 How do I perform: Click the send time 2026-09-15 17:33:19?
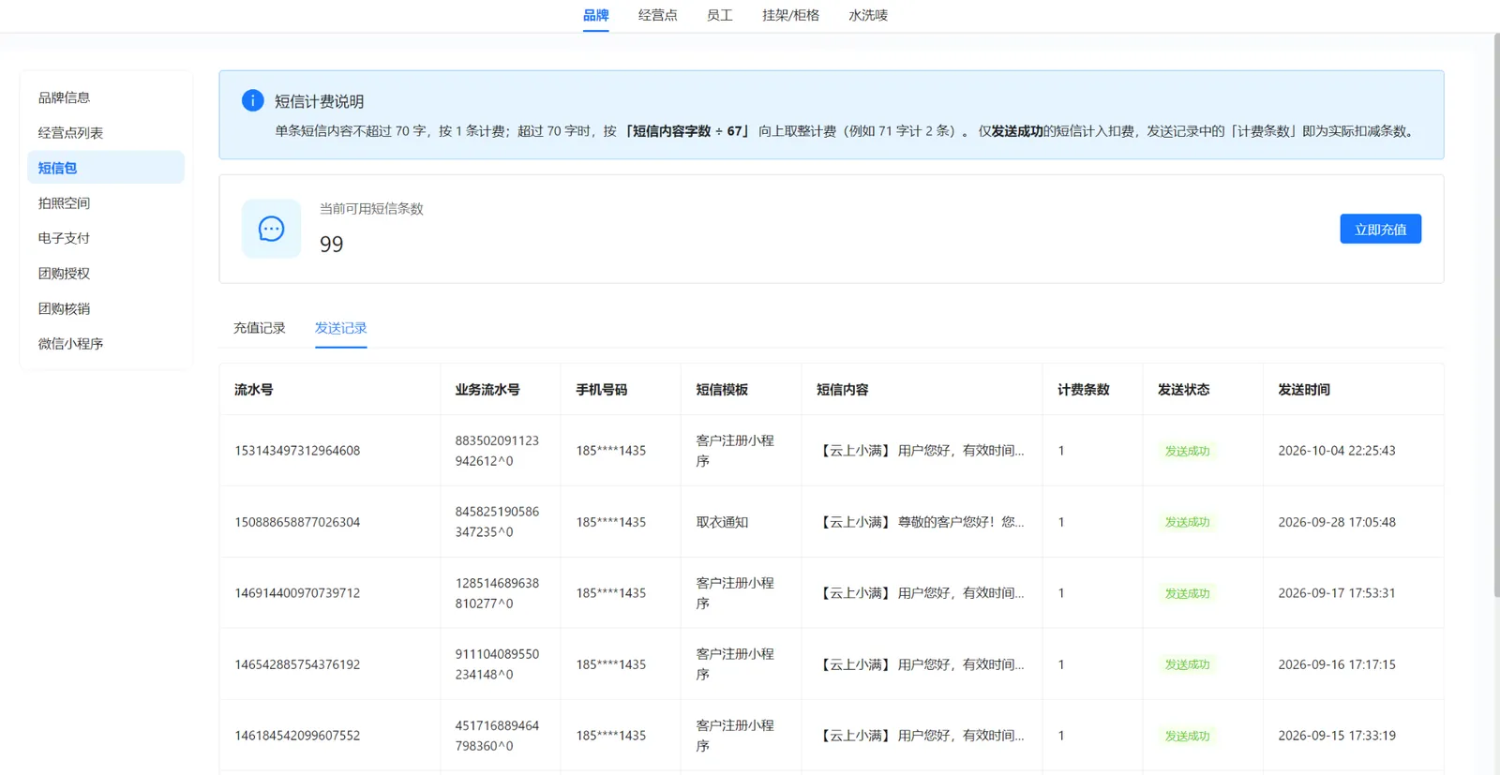click(x=1337, y=736)
